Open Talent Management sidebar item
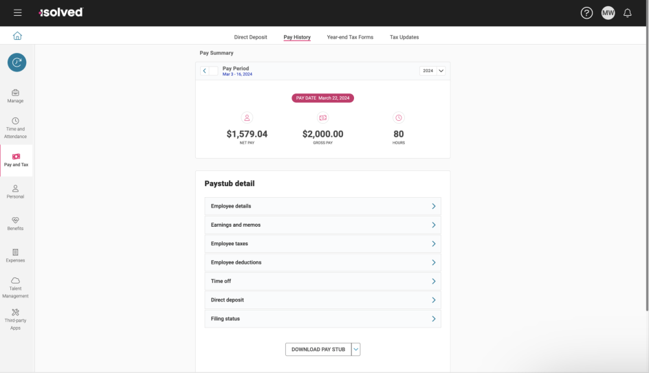 (x=16, y=287)
